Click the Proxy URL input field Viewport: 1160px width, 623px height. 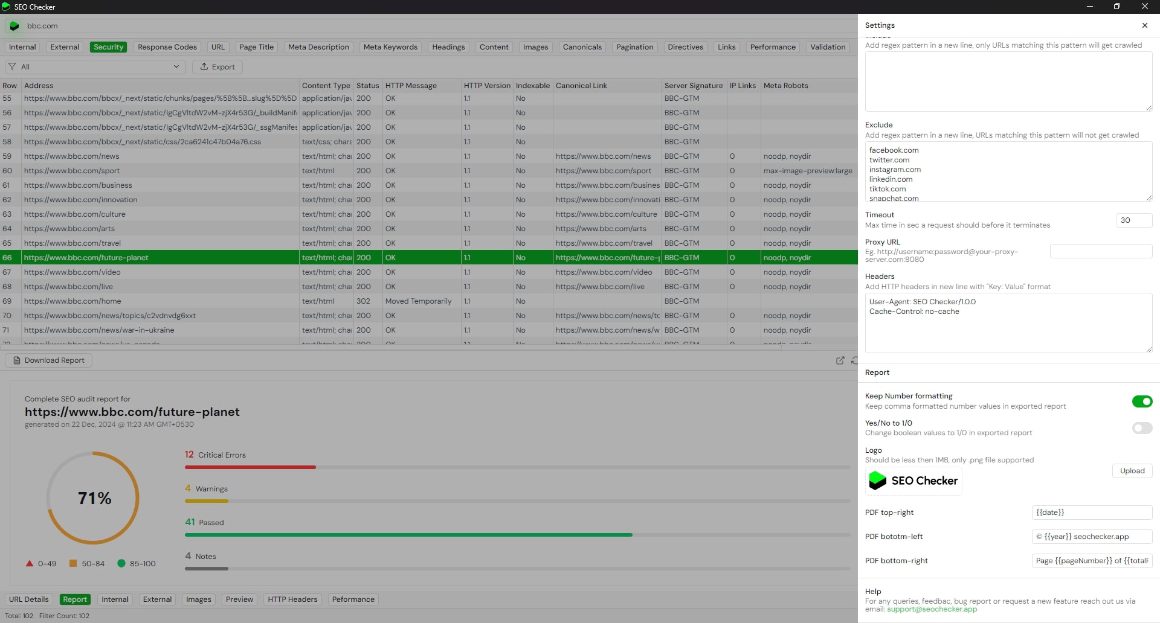(1101, 251)
